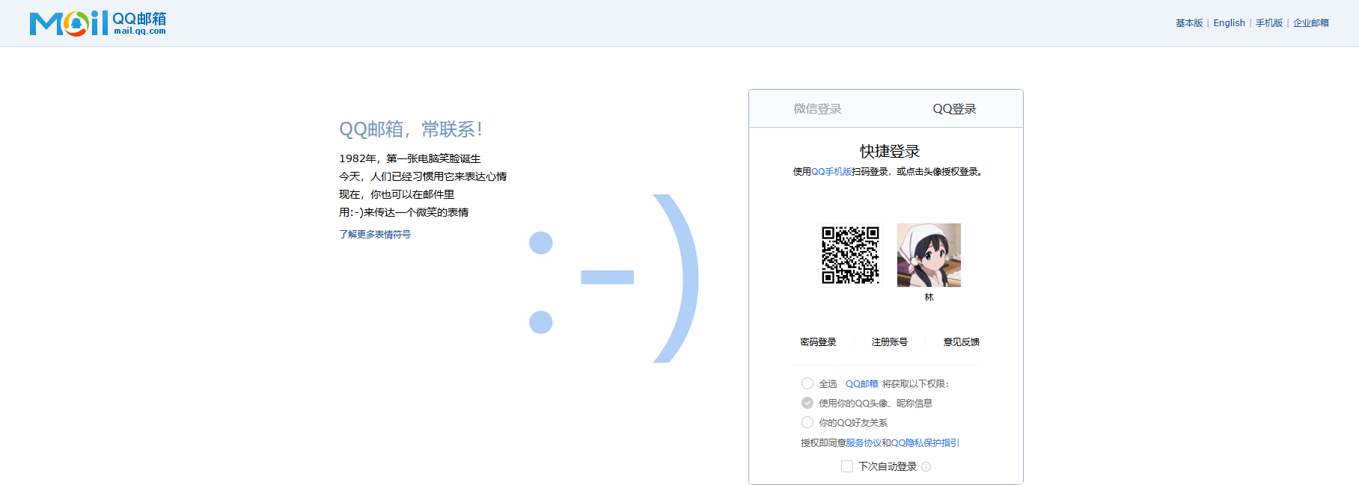
Task: Click the 快捷登录 heading text
Action: [x=890, y=151]
